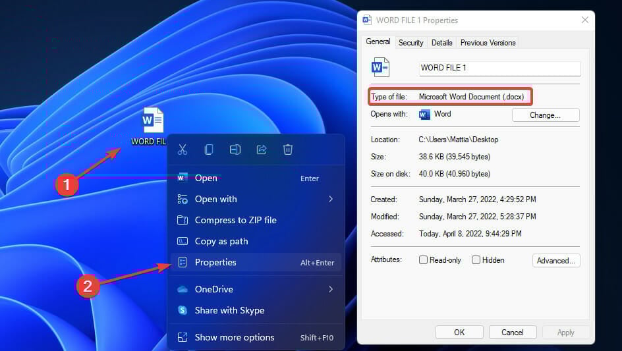Click the Share icon in context menu

[262, 149]
